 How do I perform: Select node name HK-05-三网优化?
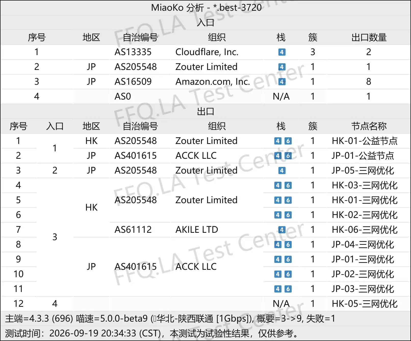pos(365,304)
